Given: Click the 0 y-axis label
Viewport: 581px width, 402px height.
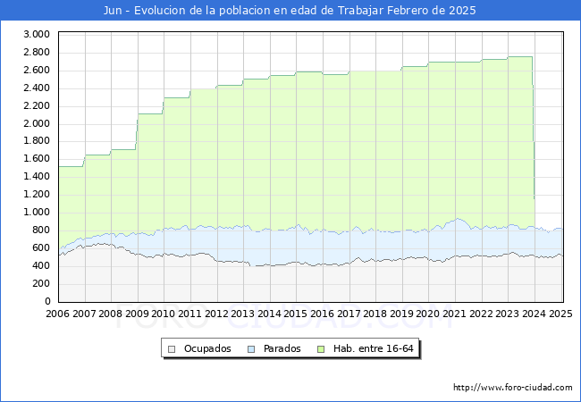Looking at the screenshot, I should [47, 301].
